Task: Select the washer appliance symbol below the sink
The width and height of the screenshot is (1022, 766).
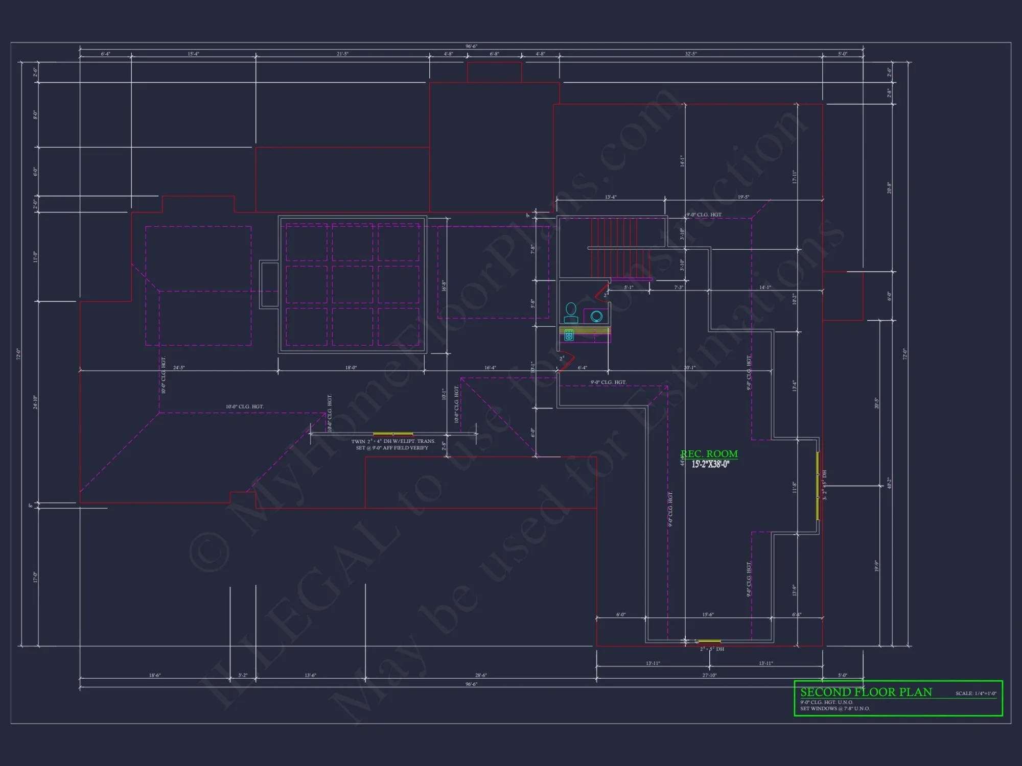Action: click(x=569, y=336)
